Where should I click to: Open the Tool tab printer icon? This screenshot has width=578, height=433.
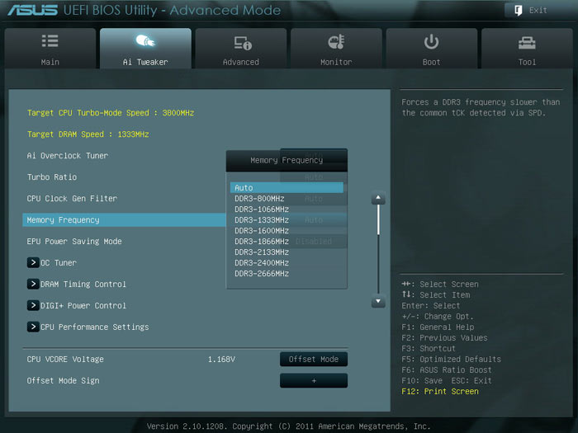click(527, 42)
